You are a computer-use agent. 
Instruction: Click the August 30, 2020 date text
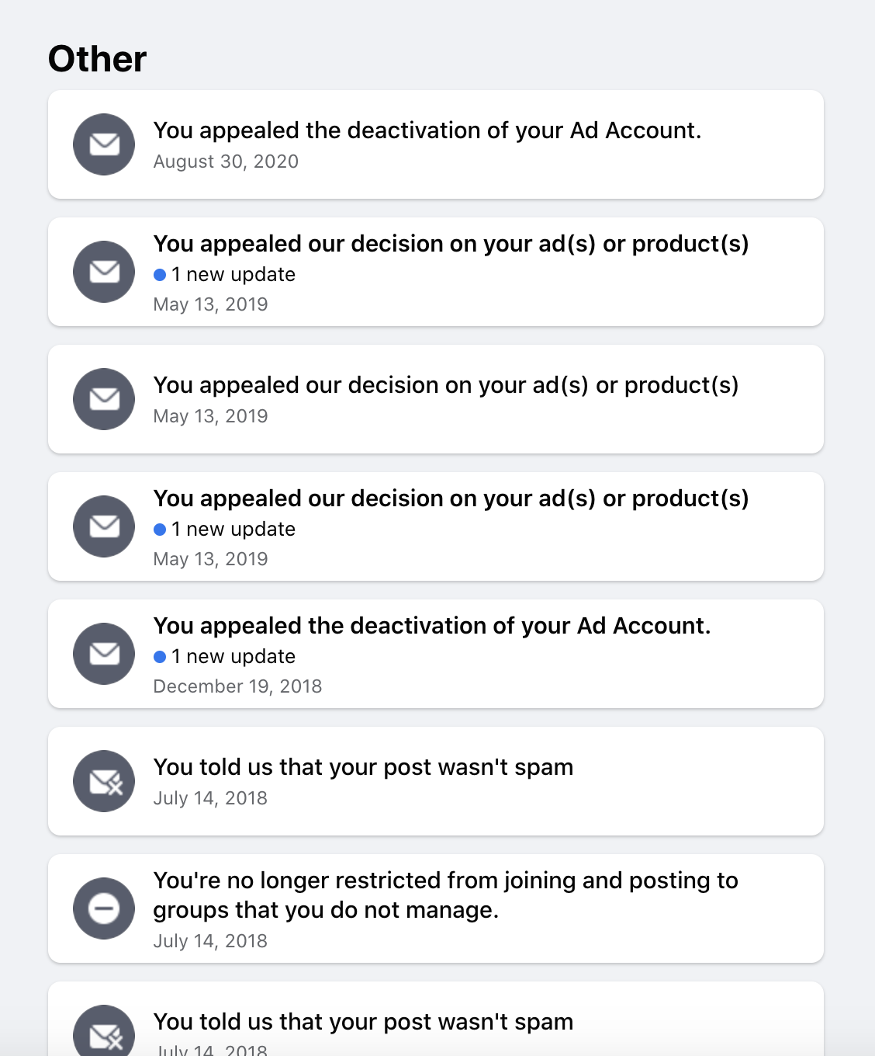(x=226, y=162)
